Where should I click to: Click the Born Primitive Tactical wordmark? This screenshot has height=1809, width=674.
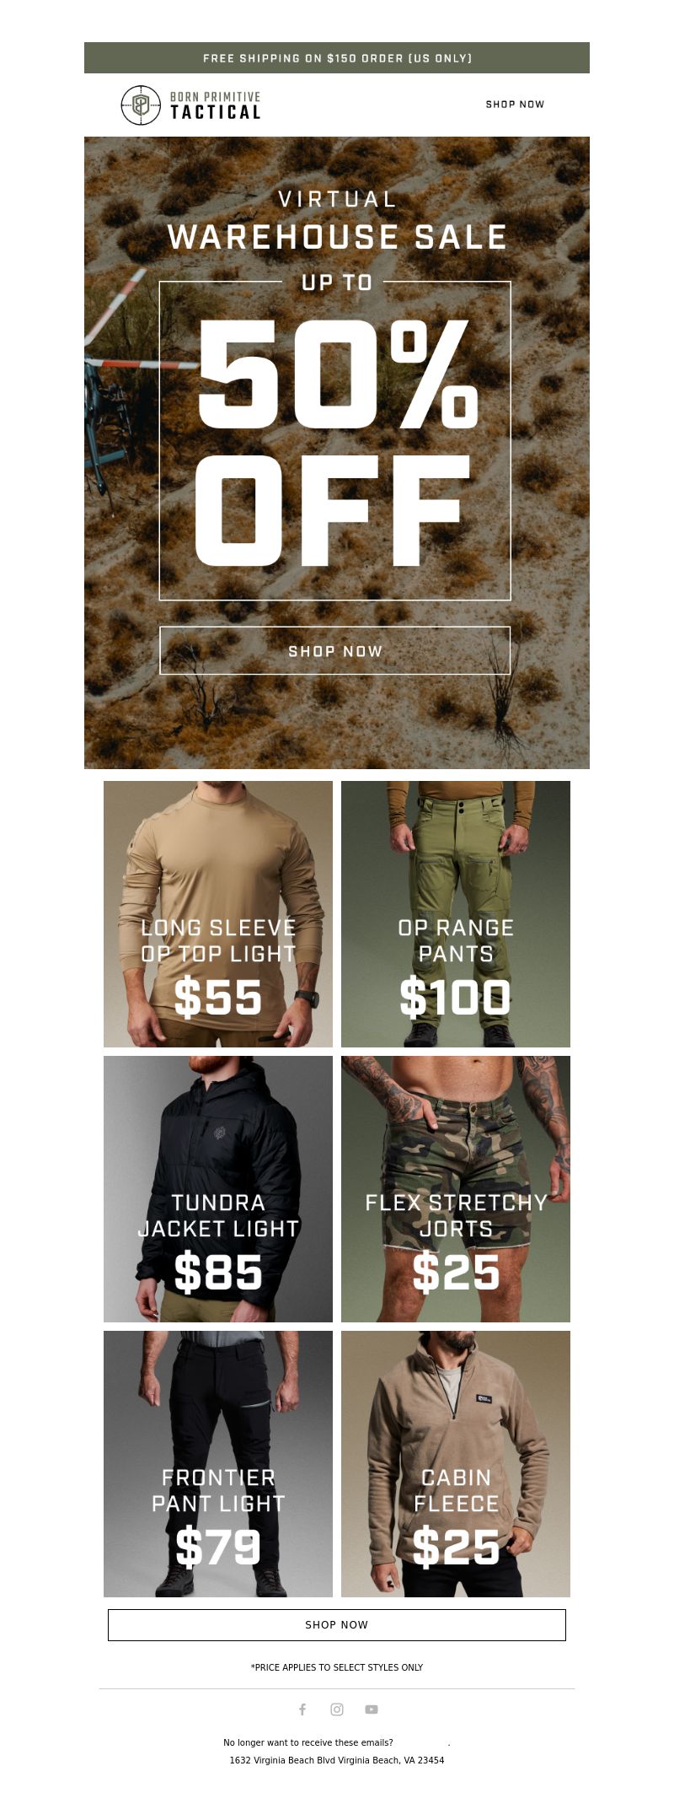216,105
